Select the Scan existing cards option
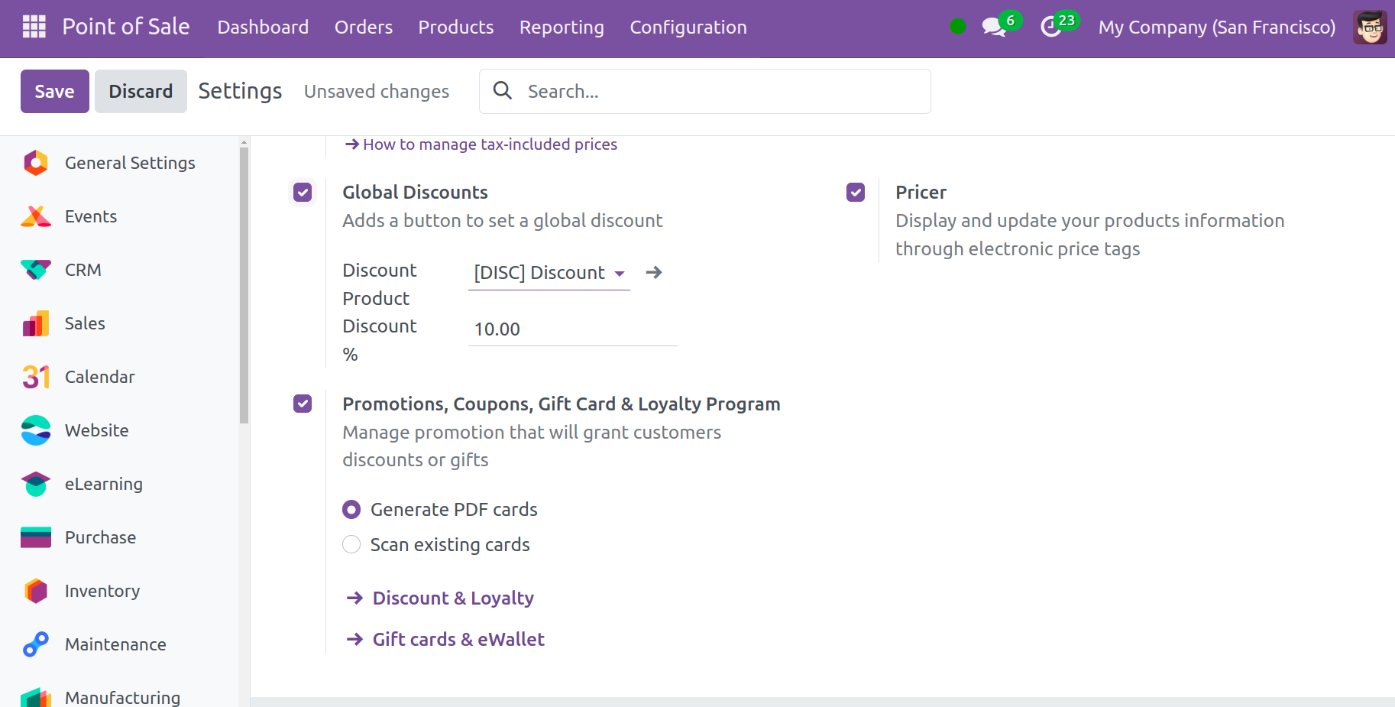The image size is (1395, 707). click(x=351, y=544)
